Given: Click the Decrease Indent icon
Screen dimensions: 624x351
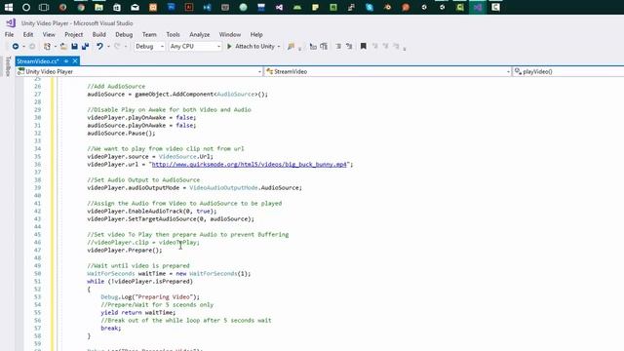Looking at the screenshot, I should click(x=313, y=47).
